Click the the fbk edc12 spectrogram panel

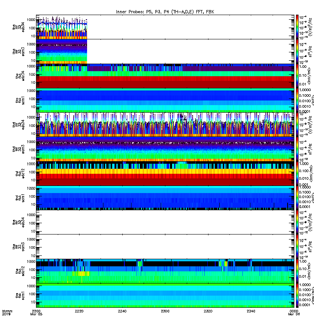165,271
